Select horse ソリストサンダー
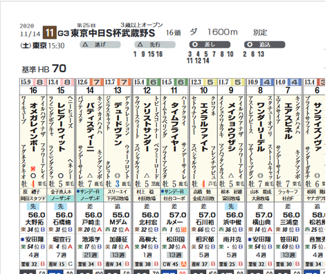Viewport: 332px width, 274px height. (x=147, y=127)
